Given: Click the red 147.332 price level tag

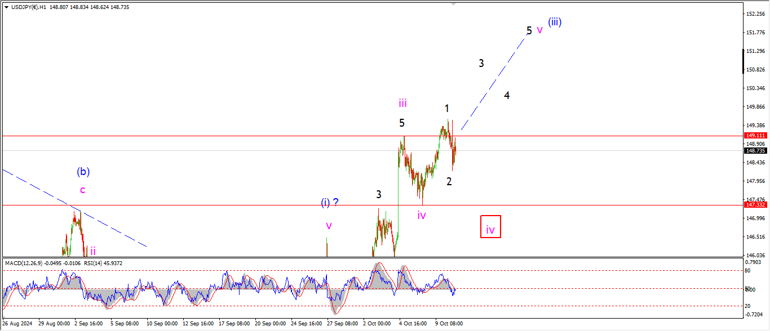Looking at the screenshot, I should 754,205.
